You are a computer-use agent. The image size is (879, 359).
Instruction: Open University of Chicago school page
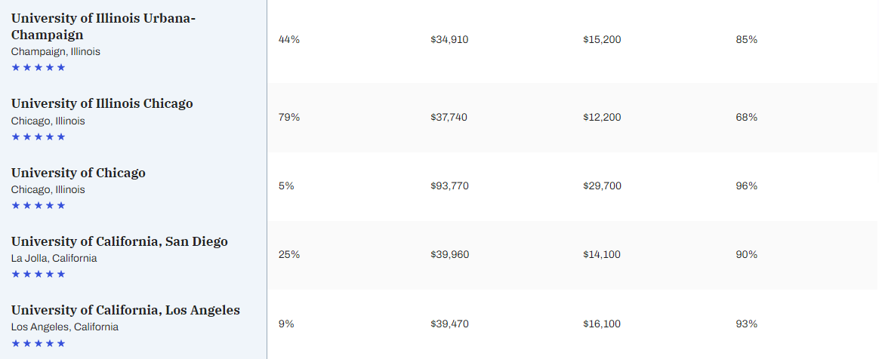79,173
